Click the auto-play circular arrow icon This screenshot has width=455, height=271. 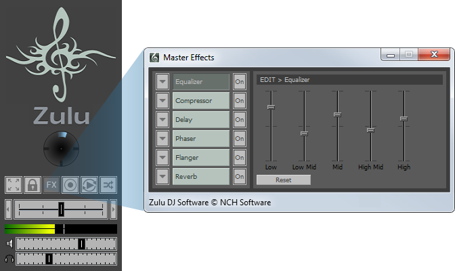(x=89, y=185)
